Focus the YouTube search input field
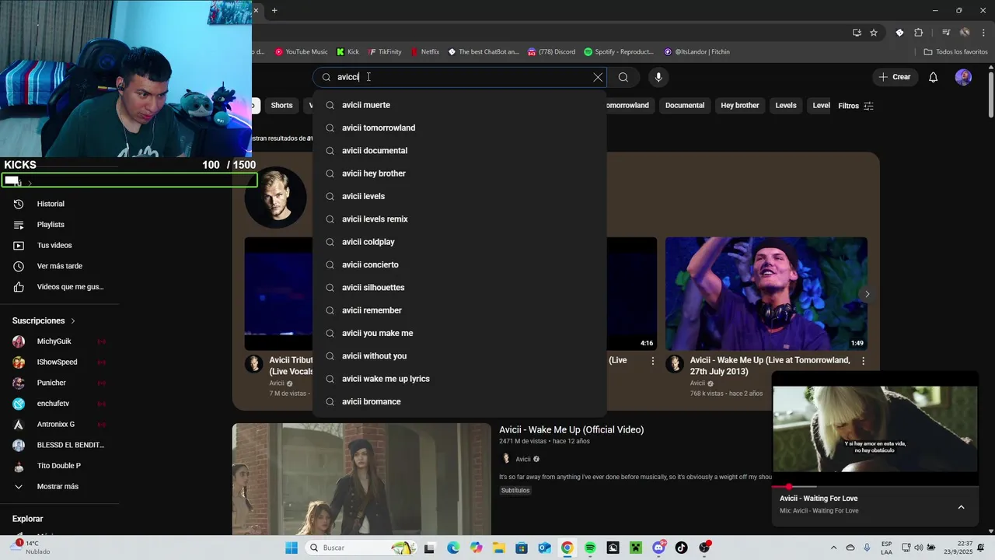Image resolution: width=995 pixels, height=560 pixels. point(459,77)
